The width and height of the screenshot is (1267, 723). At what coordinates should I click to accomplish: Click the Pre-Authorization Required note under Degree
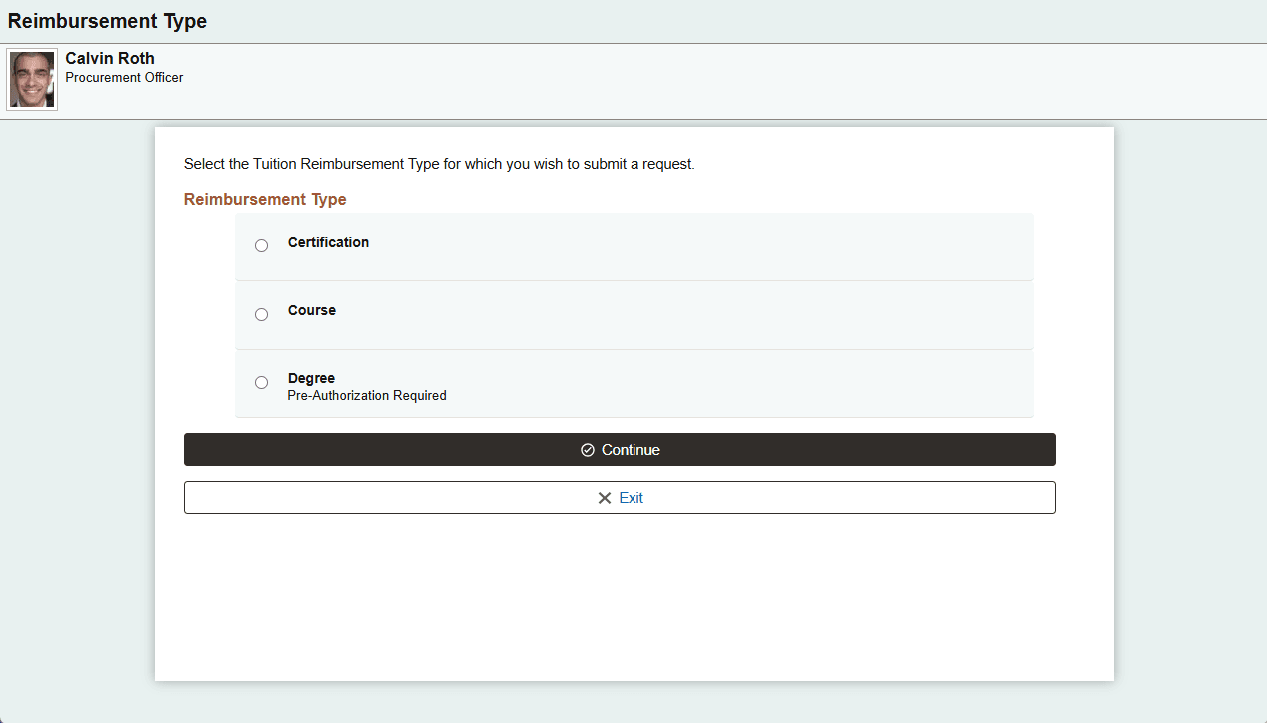(366, 395)
